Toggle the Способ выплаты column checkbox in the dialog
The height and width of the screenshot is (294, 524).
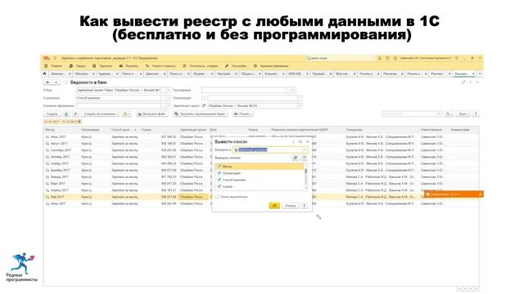(219, 180)
